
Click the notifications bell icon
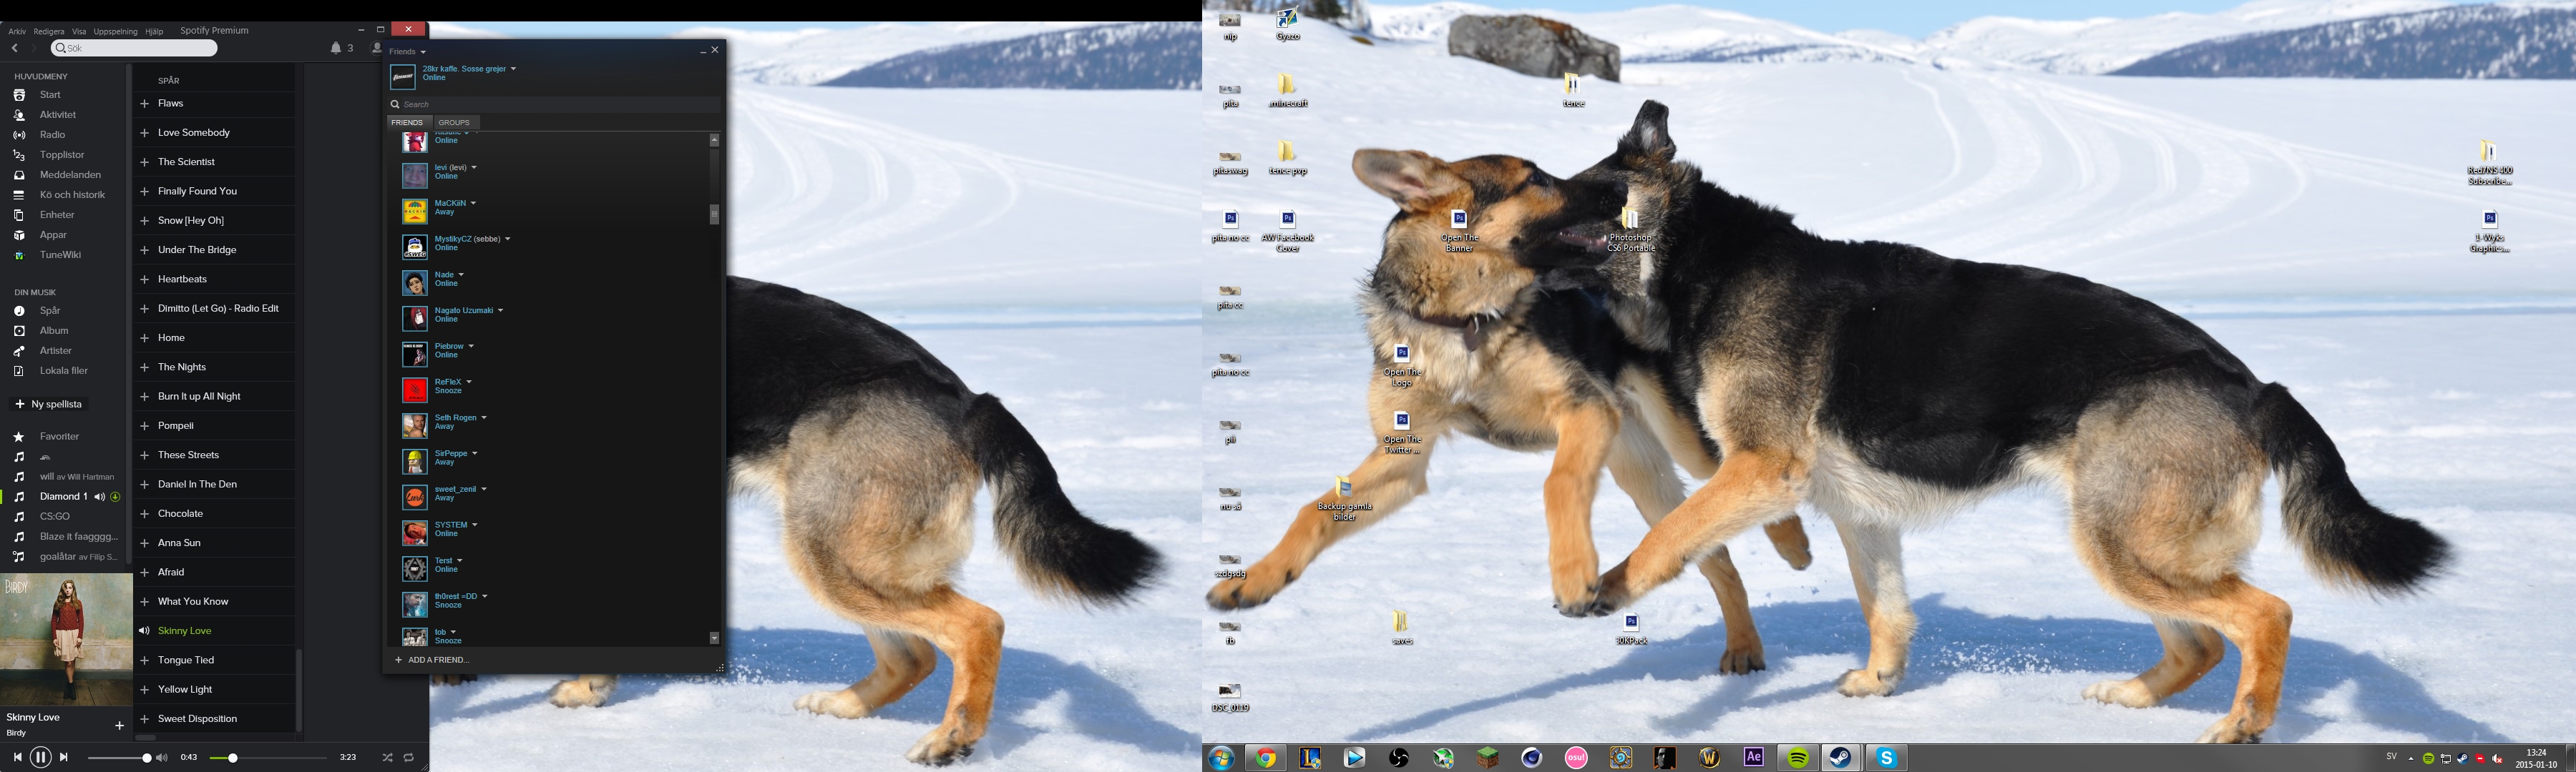[336, 48]
